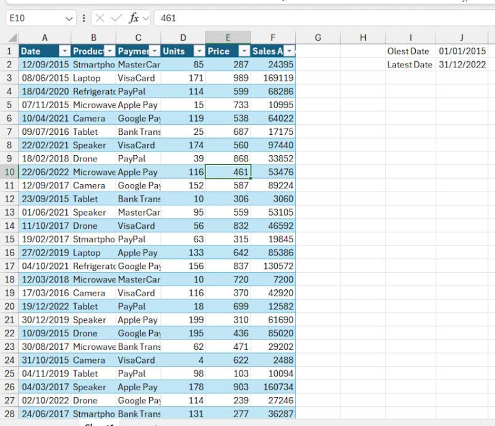
Task: Select column D by its header
Action: [x=183, y=37]
